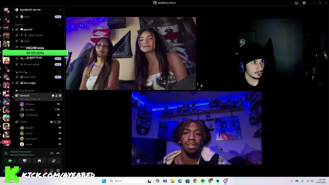Click the 'Video Connected' status label
This screenshot has width=329, height=185.
(x=20, y=152)
